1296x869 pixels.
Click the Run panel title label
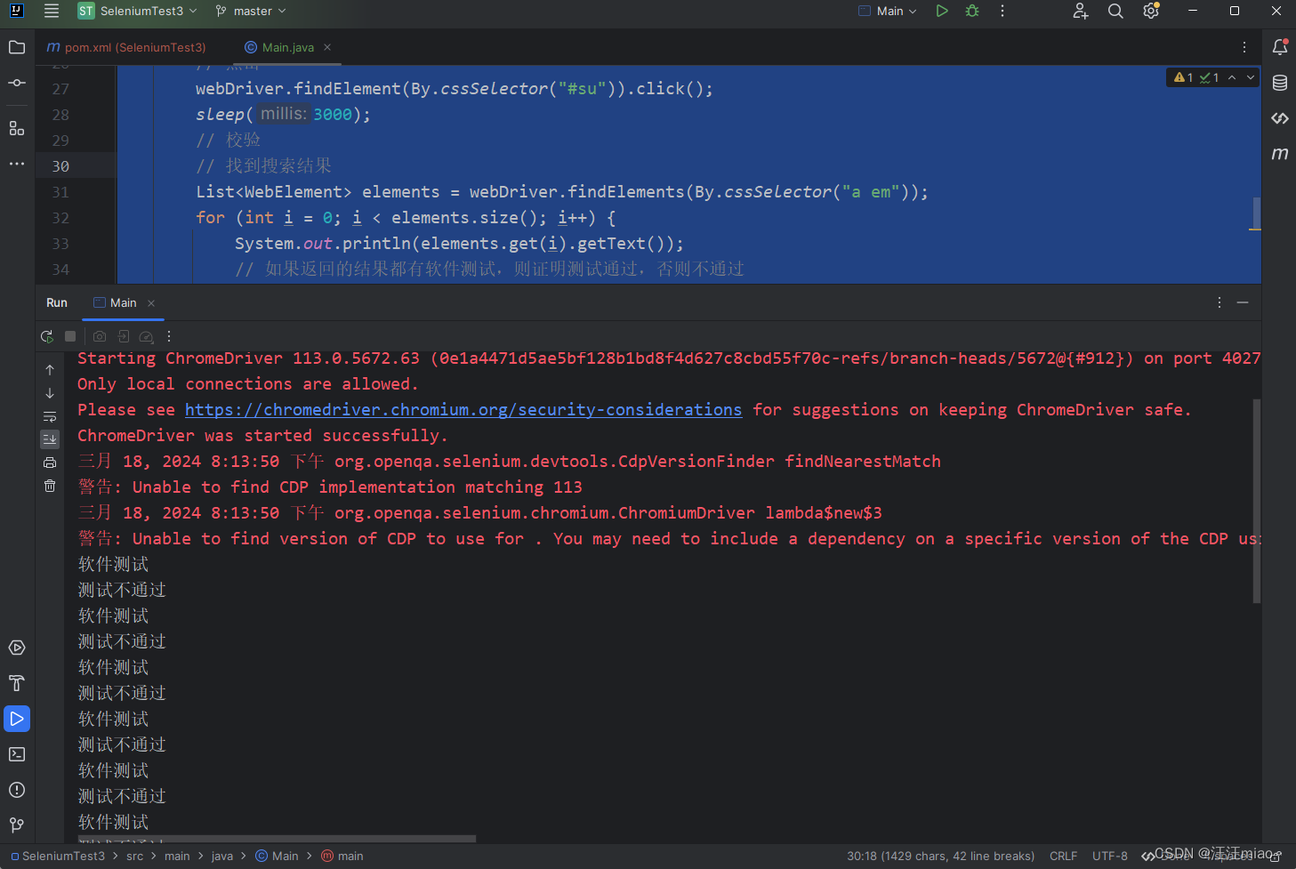click(x=57, y=302)
